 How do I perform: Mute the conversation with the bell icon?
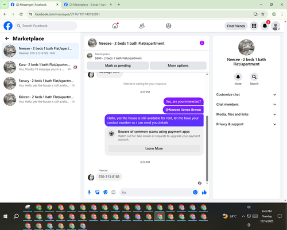[238, 77]
